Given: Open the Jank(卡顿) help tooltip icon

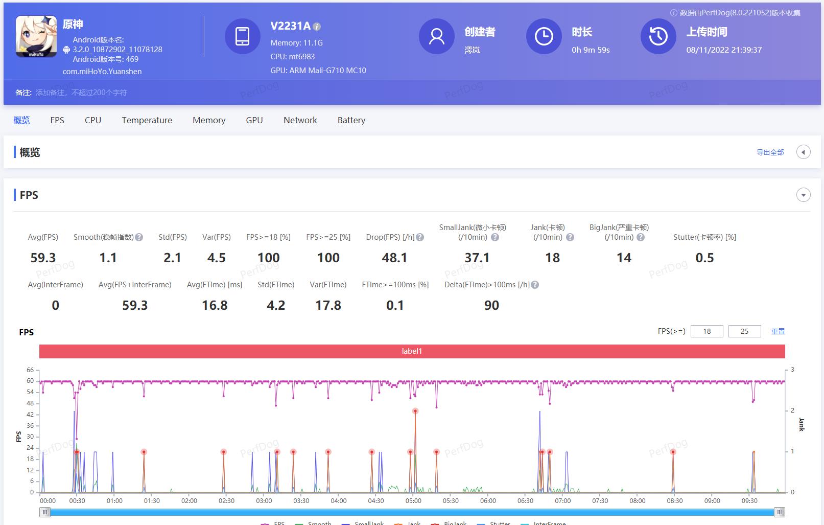Looking at the screenshot, I should [x=569, y=237].
